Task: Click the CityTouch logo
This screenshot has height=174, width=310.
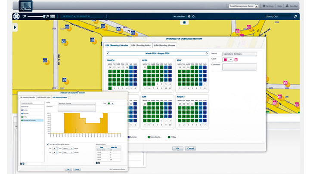Action: [x=26, y=6]
